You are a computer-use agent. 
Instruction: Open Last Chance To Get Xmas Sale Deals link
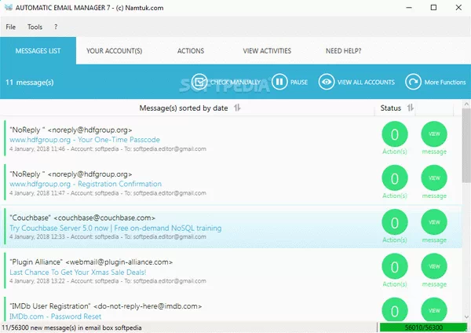point(78,272)
